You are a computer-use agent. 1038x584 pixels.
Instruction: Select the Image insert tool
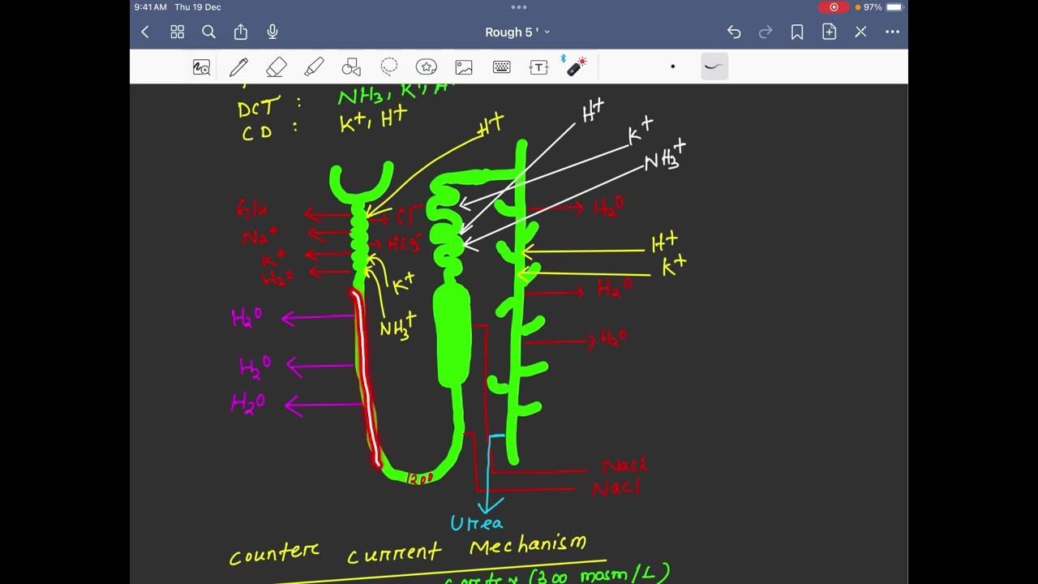tap(464, 67)
